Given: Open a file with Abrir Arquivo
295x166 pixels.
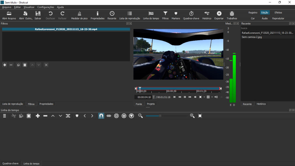Looking at the screenshot, I should [x=9, y=15].
